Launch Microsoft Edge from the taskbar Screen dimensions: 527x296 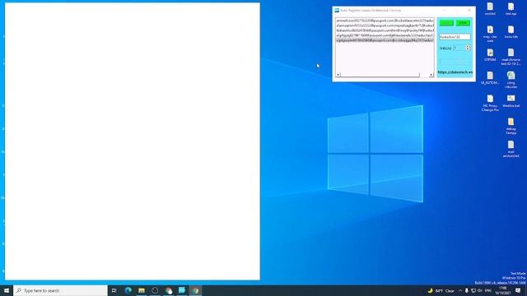tap(128, 290)
